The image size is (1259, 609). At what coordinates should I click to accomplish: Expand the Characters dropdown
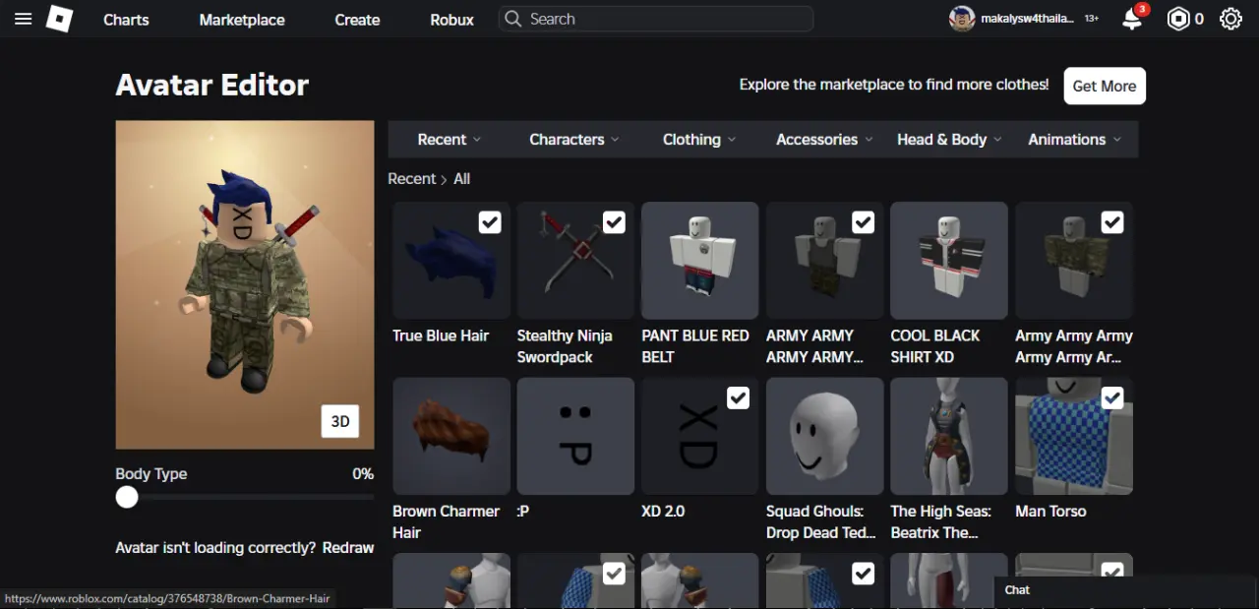coord(574,140)
